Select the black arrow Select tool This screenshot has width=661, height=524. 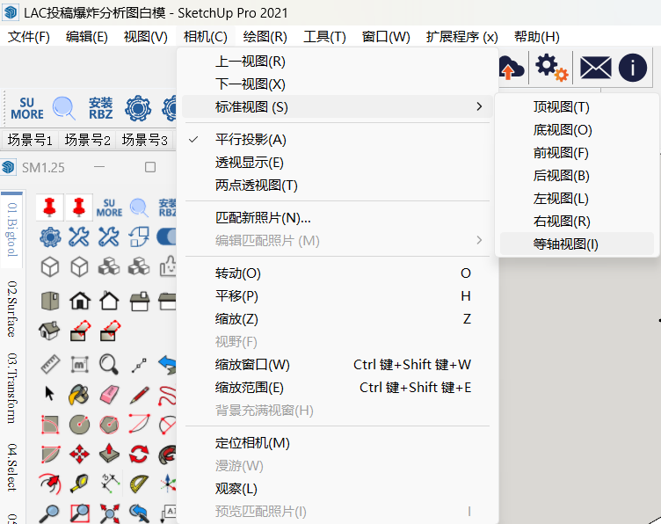pos(49,394)
